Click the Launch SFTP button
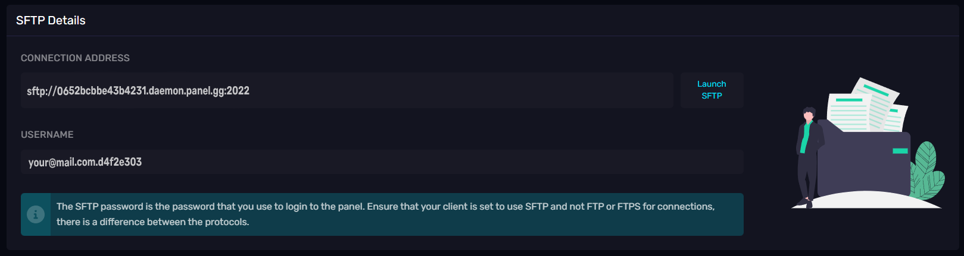964x256 pixels. (x=712, y=90)
